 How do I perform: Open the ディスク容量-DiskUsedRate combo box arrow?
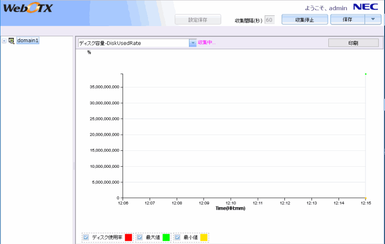192,43
